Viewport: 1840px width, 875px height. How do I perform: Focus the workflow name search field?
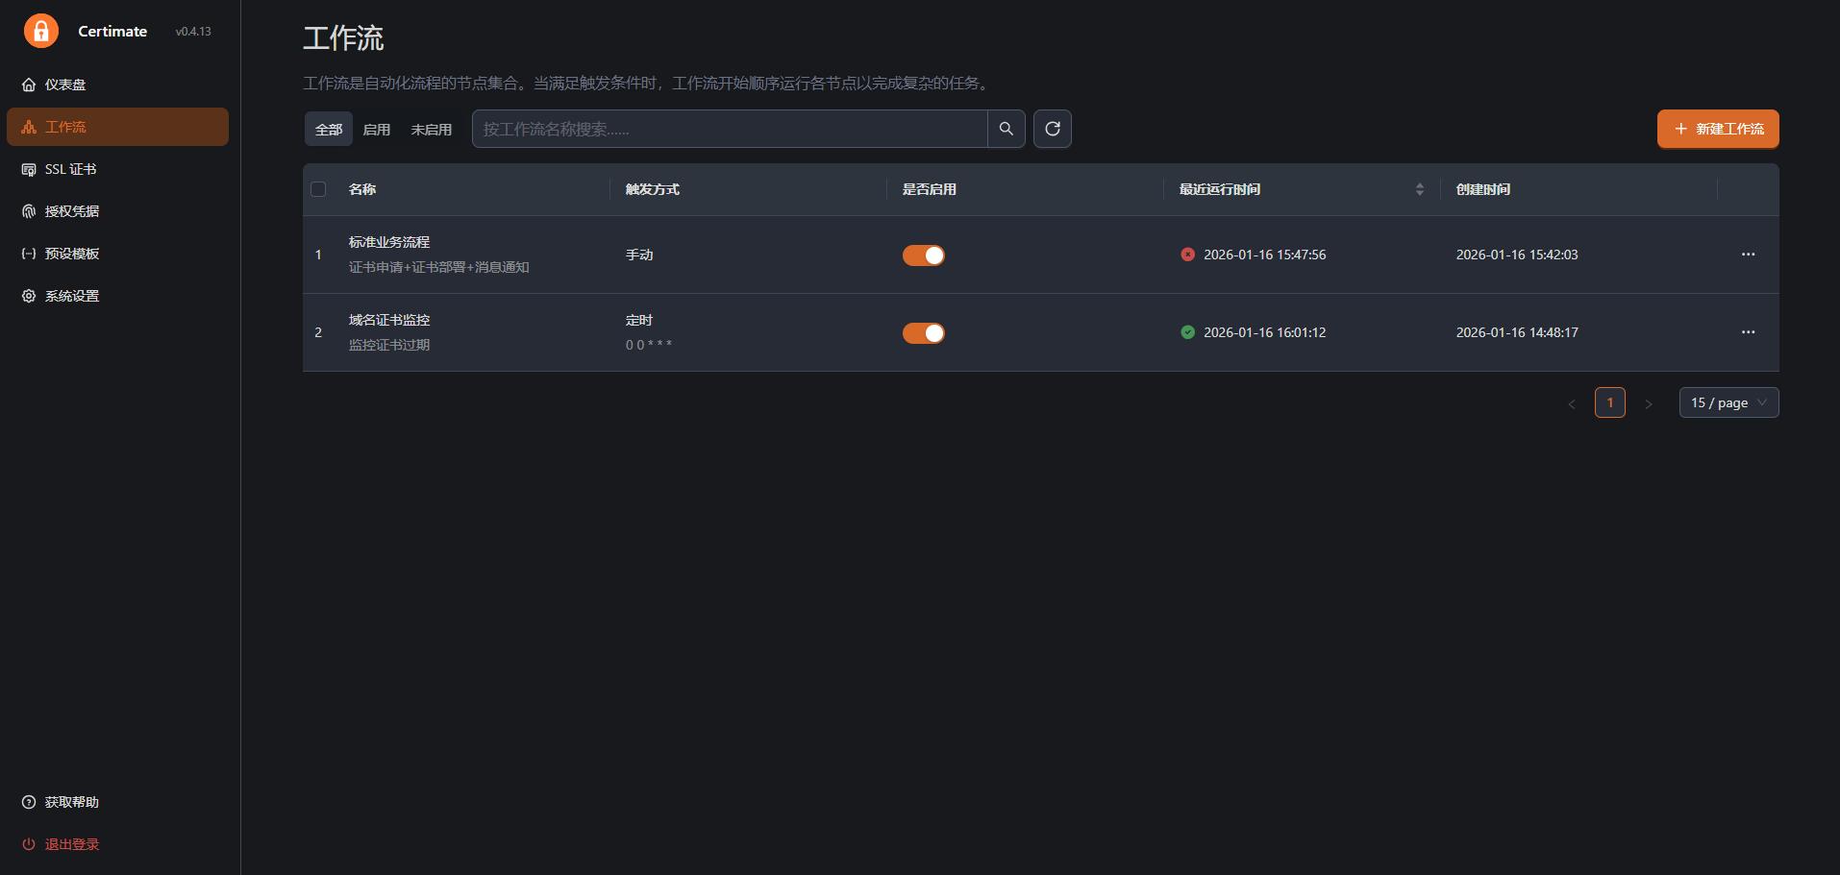tap(730, 129)
